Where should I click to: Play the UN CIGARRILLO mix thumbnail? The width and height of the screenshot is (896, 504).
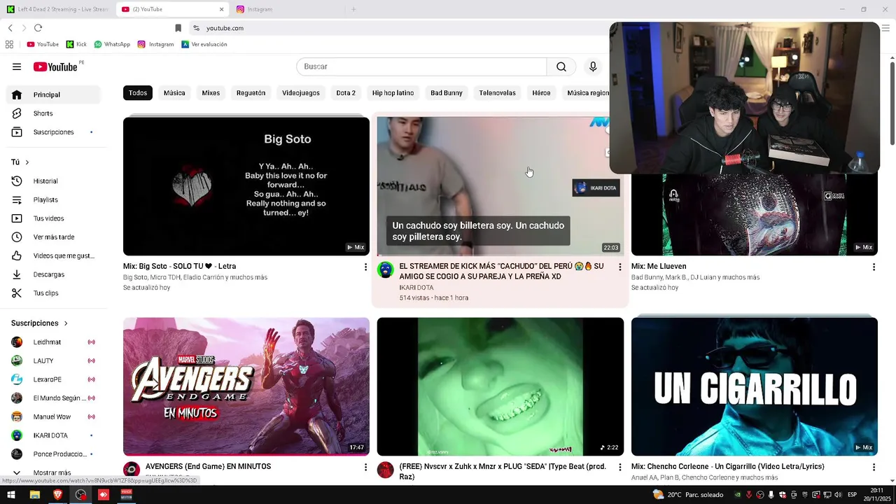pos(755,386)
